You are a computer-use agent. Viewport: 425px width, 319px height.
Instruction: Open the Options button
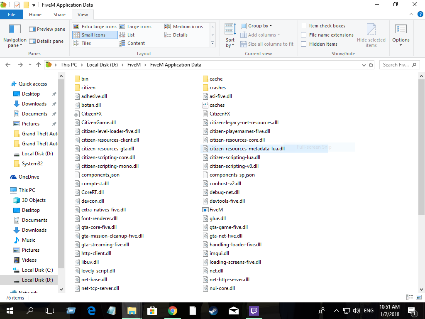(401, 35)
